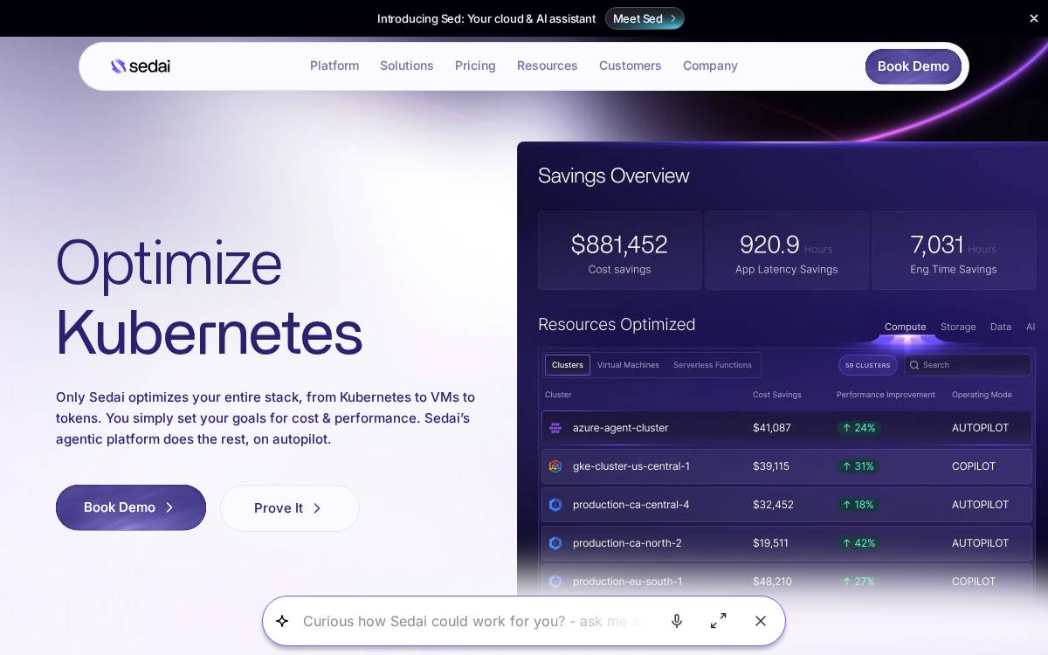Click the 42% performance improvement badge
The height and width of the screenshot is (655, 1048).
tap(858, 543)
